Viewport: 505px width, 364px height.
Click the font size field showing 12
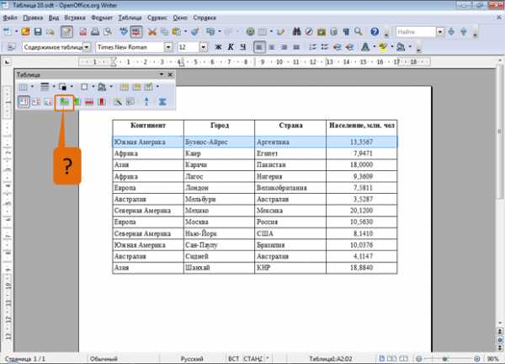(x=189, y=47)
